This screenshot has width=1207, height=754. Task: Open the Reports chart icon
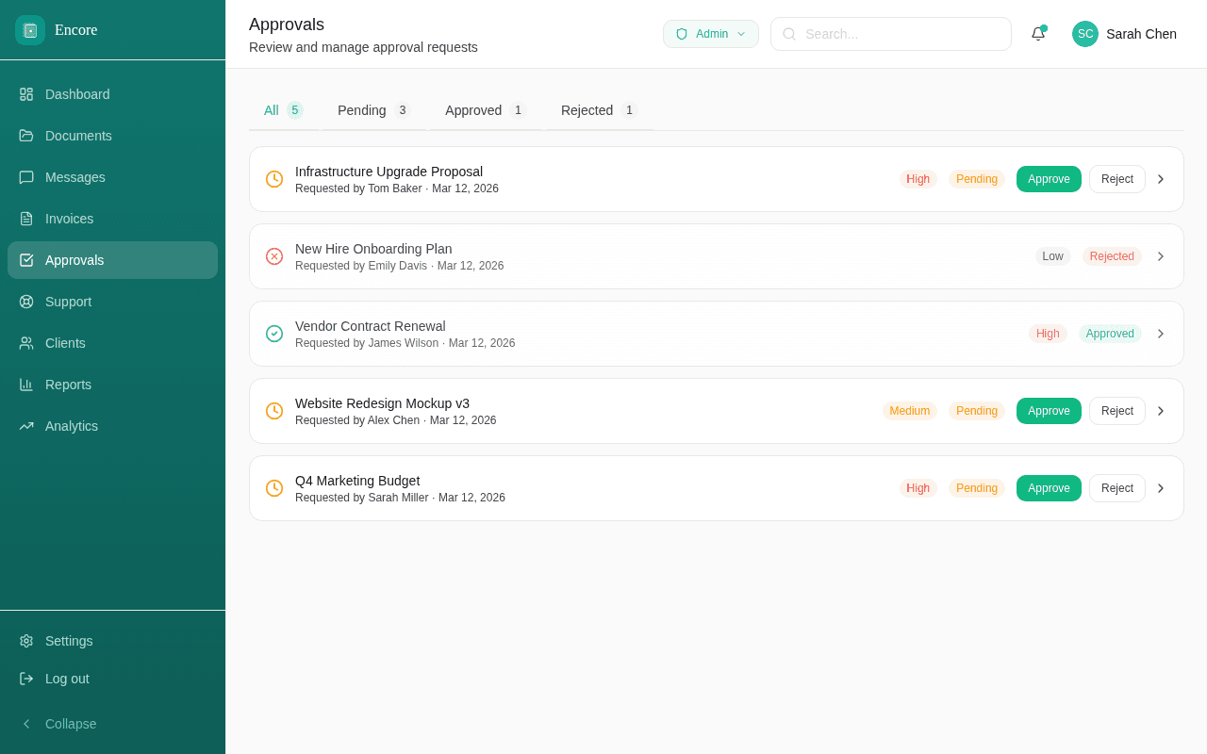(x=25, y=385)
